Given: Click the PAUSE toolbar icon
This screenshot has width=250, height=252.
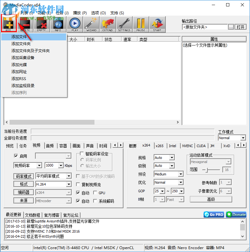Looking at the screenshot, I should pos(141,24).
